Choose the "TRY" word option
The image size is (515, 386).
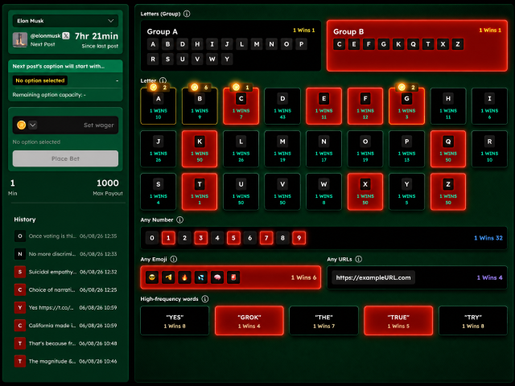coord(473,321)
